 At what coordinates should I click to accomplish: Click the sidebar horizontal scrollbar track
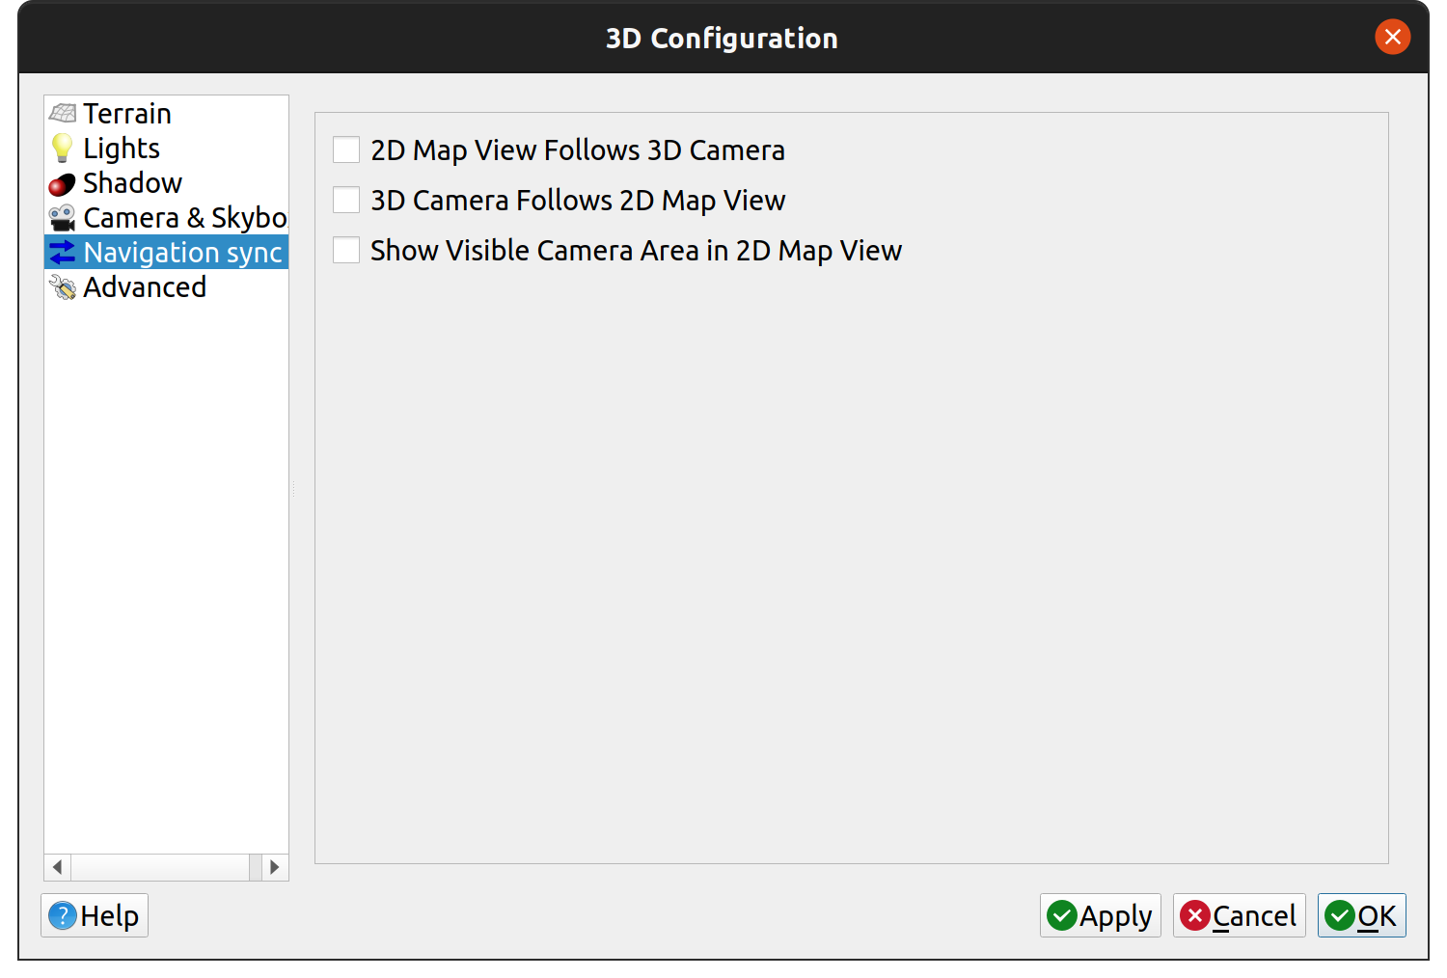click(x=159, y=867)
